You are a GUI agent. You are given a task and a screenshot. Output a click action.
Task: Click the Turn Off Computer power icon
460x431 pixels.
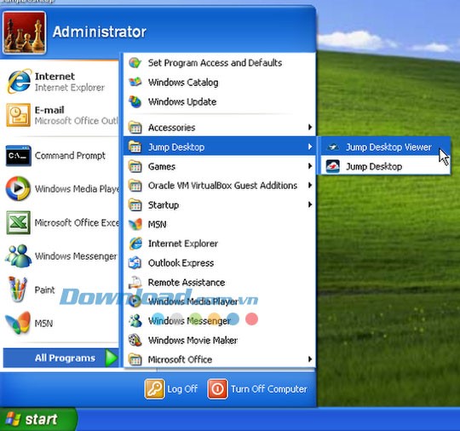(x=217, y=388)
